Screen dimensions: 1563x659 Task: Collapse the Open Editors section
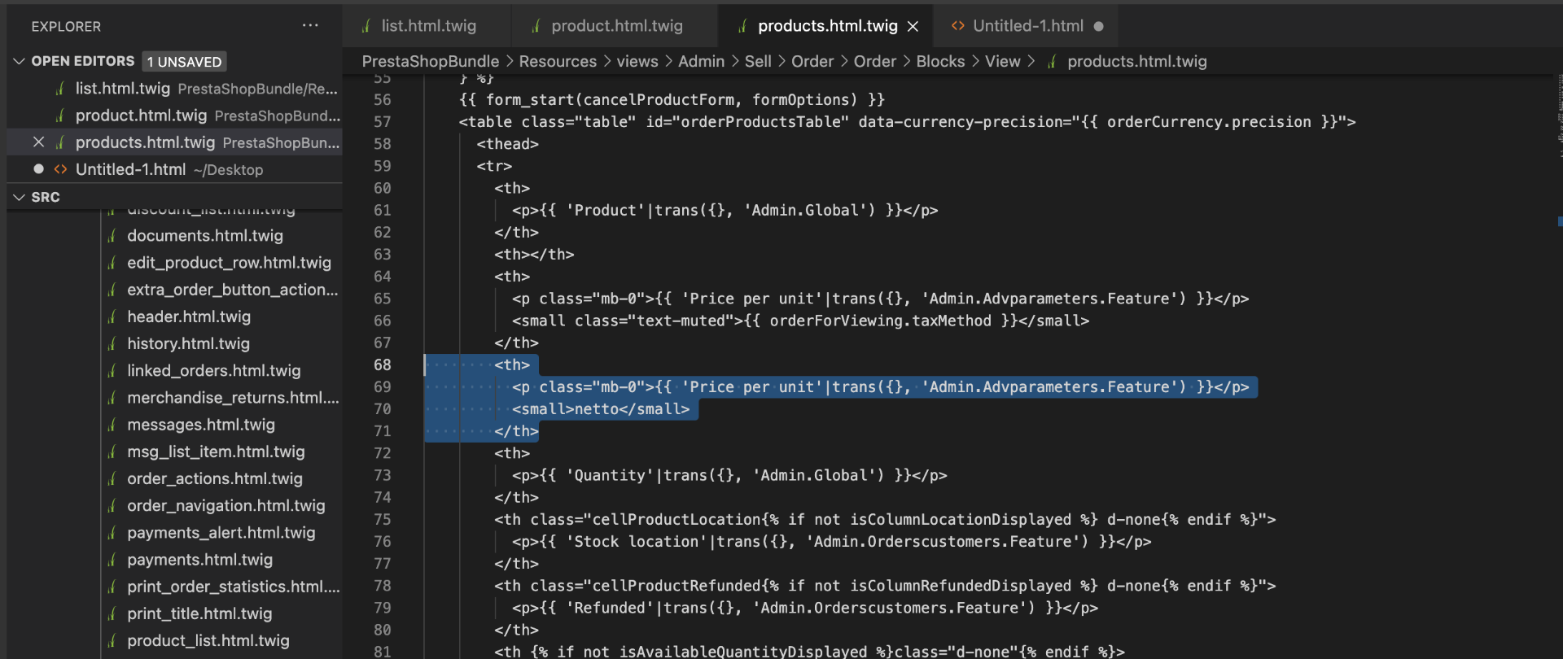click(20, 61)
